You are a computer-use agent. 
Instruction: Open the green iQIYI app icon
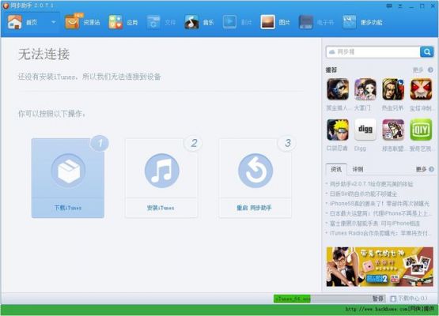pyautogui.click(x=421, y=130)
